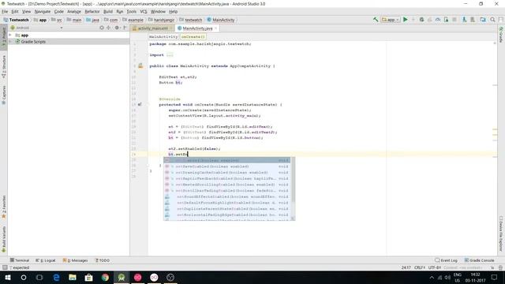Click the Hide Project panel icon
Viewport: 505px width, 284px height.
pyautogui.click(x=125, y=28)
